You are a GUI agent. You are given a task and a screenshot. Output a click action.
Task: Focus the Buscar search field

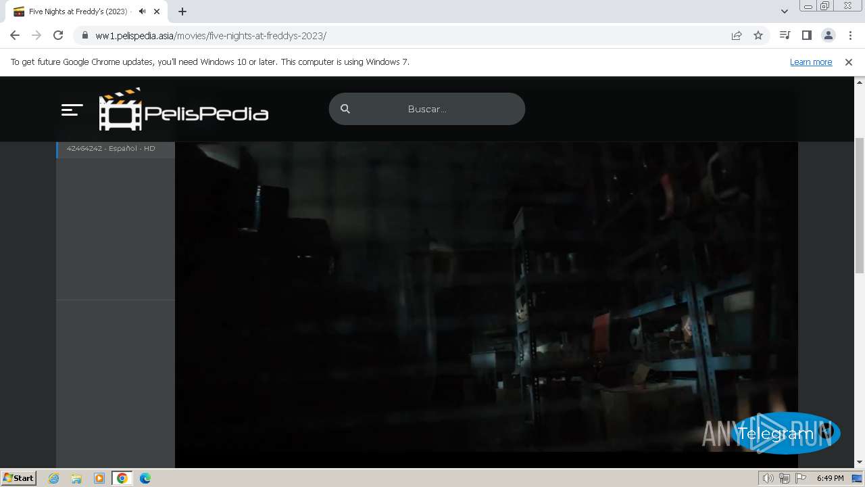427,109
